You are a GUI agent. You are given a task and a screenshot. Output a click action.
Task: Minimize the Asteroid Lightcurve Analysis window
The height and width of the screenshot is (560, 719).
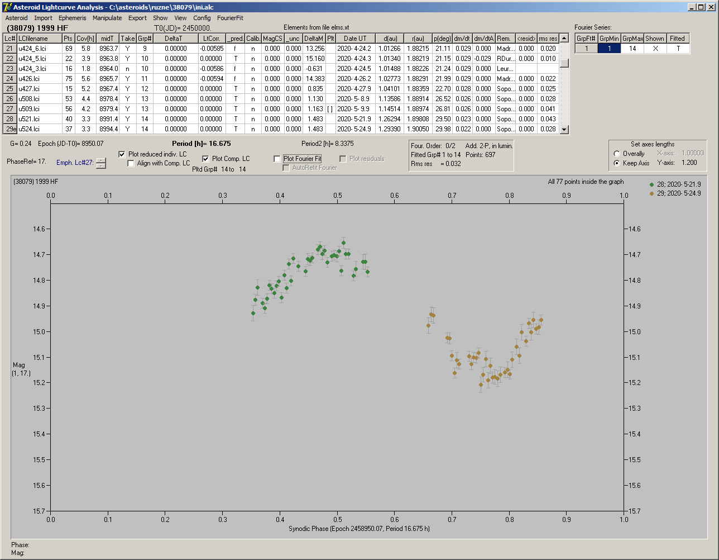click(691, 7)
